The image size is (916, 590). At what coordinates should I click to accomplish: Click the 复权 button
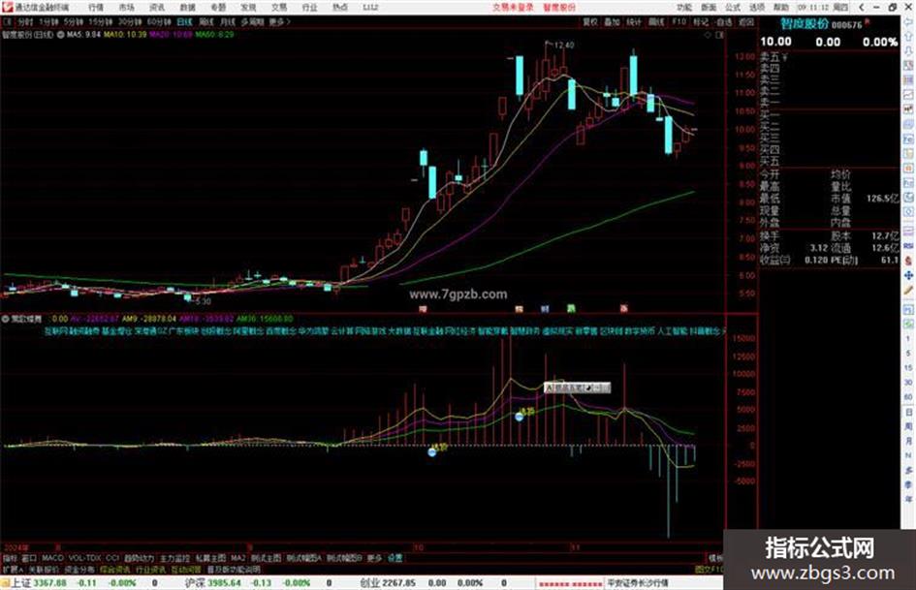click(590, 21)
